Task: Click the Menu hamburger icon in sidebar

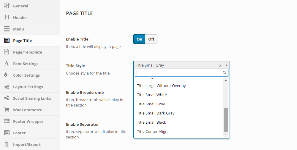Action: click(7, 29)
